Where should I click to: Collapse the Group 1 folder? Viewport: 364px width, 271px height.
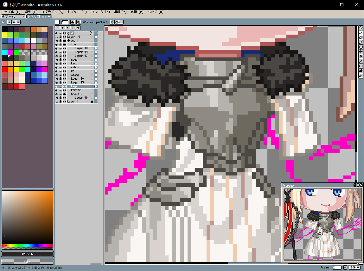[64, 41]
